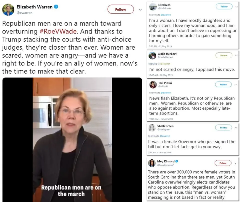The width and height of the screenshot is (240, 202).
Task: Follow Shelli Green
Action: point(223,127)
